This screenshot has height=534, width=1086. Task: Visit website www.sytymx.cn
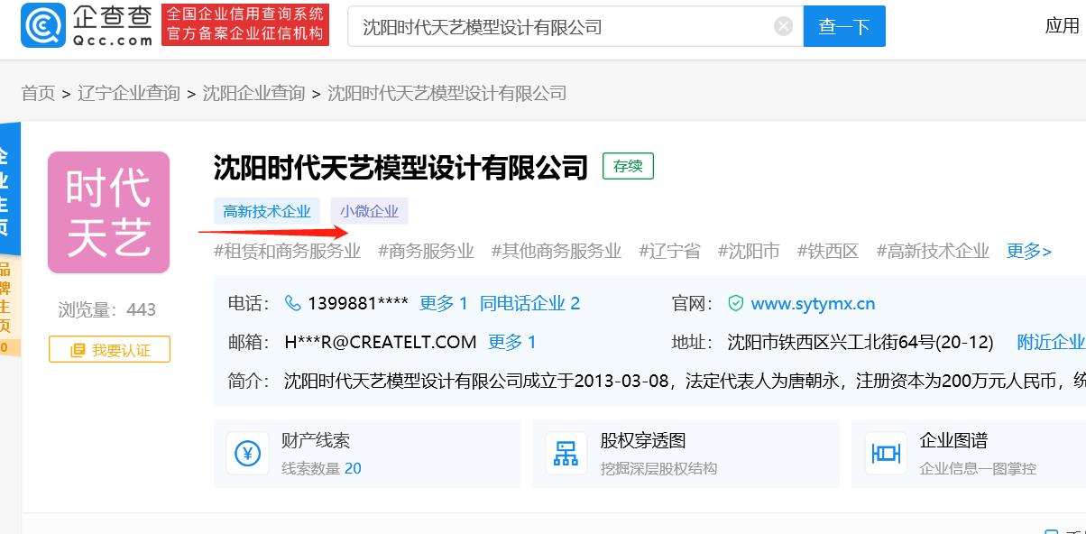[813, 303]
